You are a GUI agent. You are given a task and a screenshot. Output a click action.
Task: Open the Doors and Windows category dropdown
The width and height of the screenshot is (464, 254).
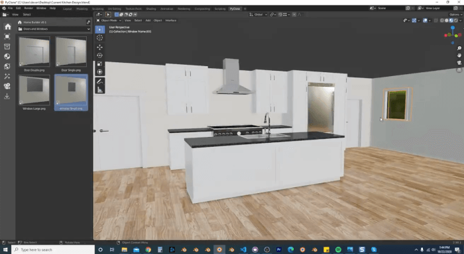[x=54, y=29]
